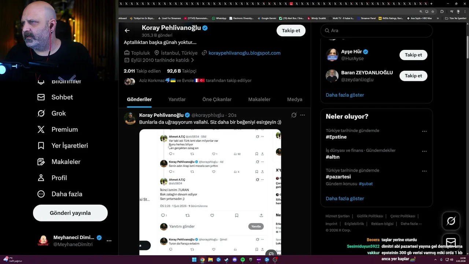Open the koraypehlivanoglu.blogspot.com link

[x=244, y=53]
